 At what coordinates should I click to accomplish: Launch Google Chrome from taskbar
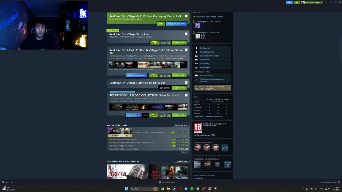click(x=162, y=189)
